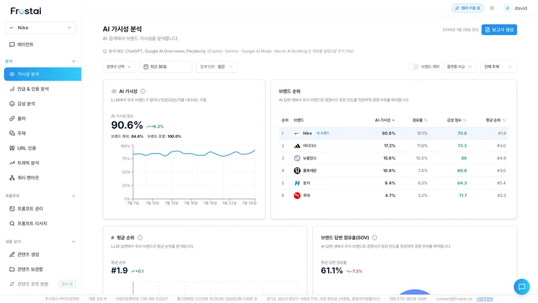The height and width of the screenshot is (303, 538).
Task: Click the quote icon for URL 인용
Action: (x=12, y=148)
